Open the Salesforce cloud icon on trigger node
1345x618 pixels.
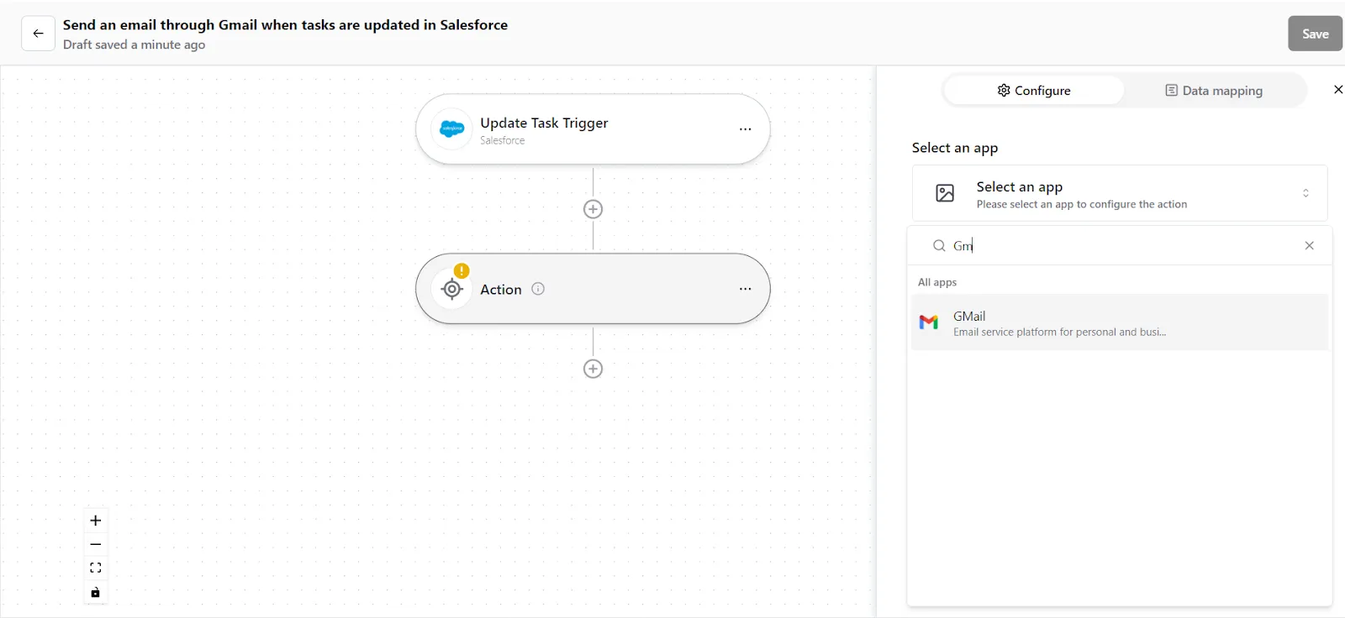pyautogui.click(x=452, y=129)
